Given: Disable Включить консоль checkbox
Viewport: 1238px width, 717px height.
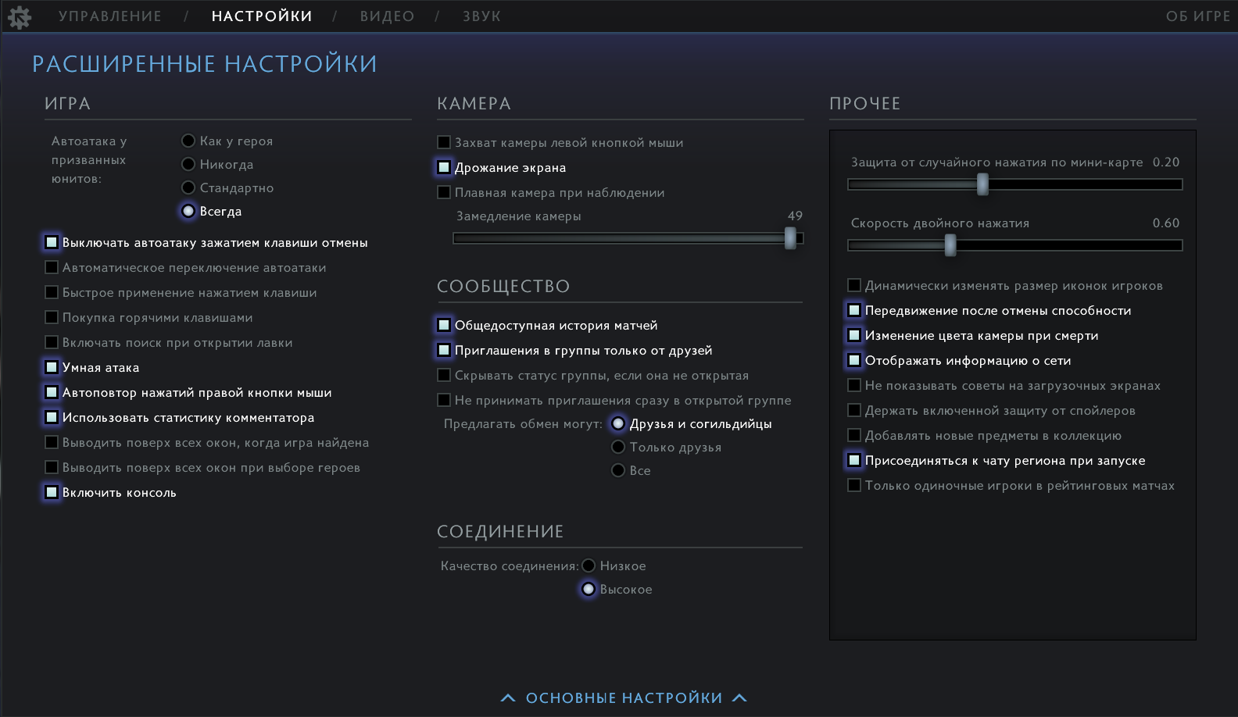Looking at the screenshot, I should pos(52,492).
